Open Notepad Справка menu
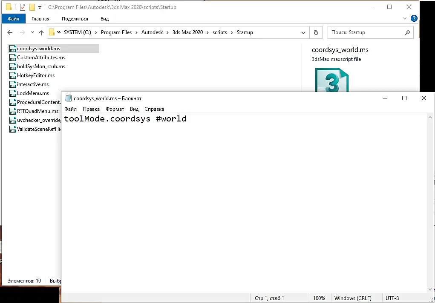 tap(154, 109)
